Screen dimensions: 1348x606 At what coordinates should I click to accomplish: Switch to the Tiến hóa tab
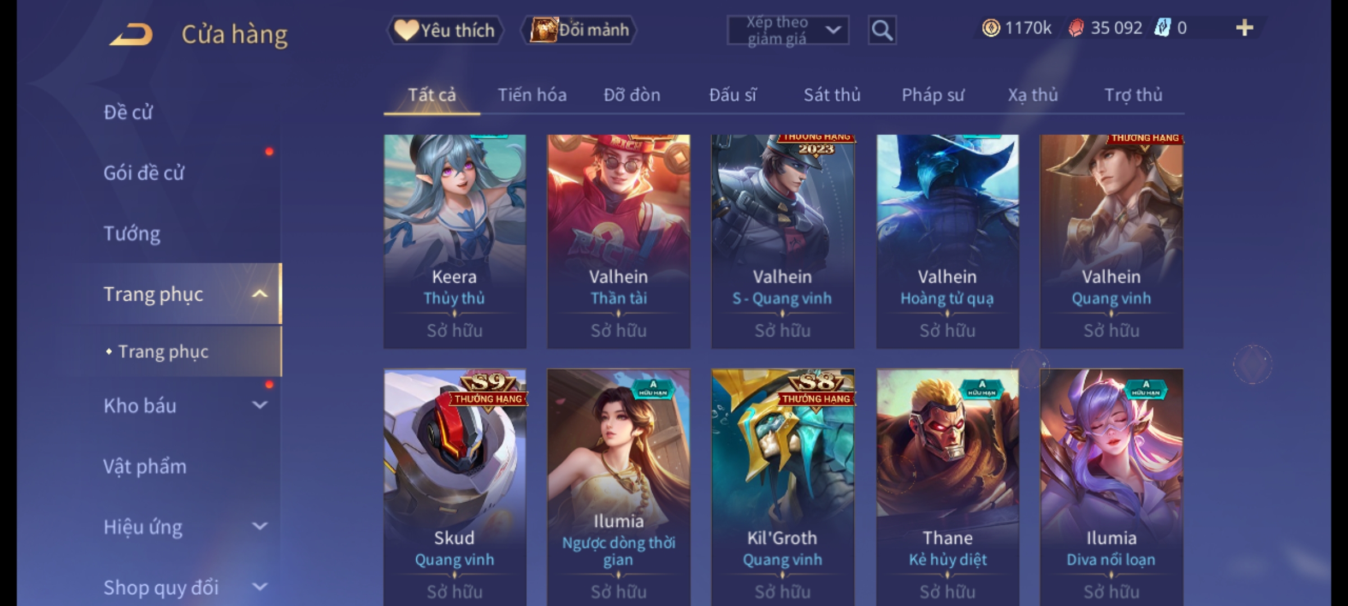[532, 95]
